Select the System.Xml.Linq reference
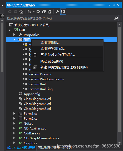123x151 pixels. point(40,89)
